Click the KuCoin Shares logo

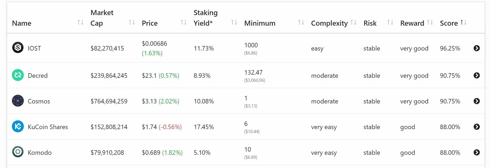click(18, 126)
